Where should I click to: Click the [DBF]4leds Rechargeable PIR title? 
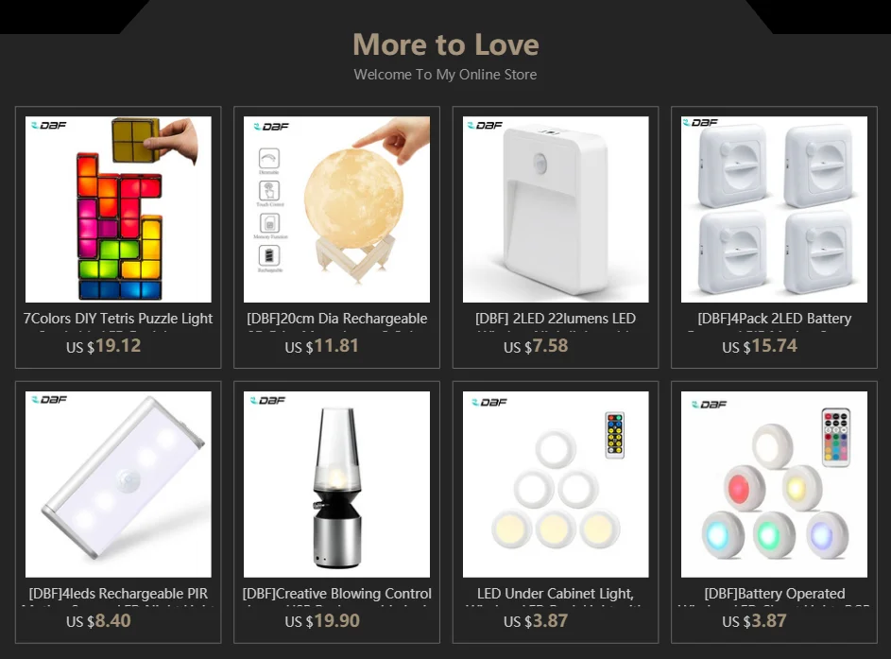[118, 594]
